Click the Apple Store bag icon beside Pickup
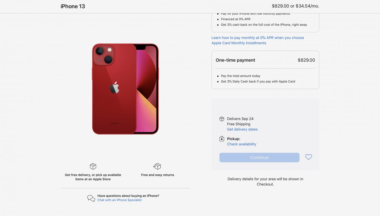This screenshot has width=380, height=216. click(x=222, y=139)
